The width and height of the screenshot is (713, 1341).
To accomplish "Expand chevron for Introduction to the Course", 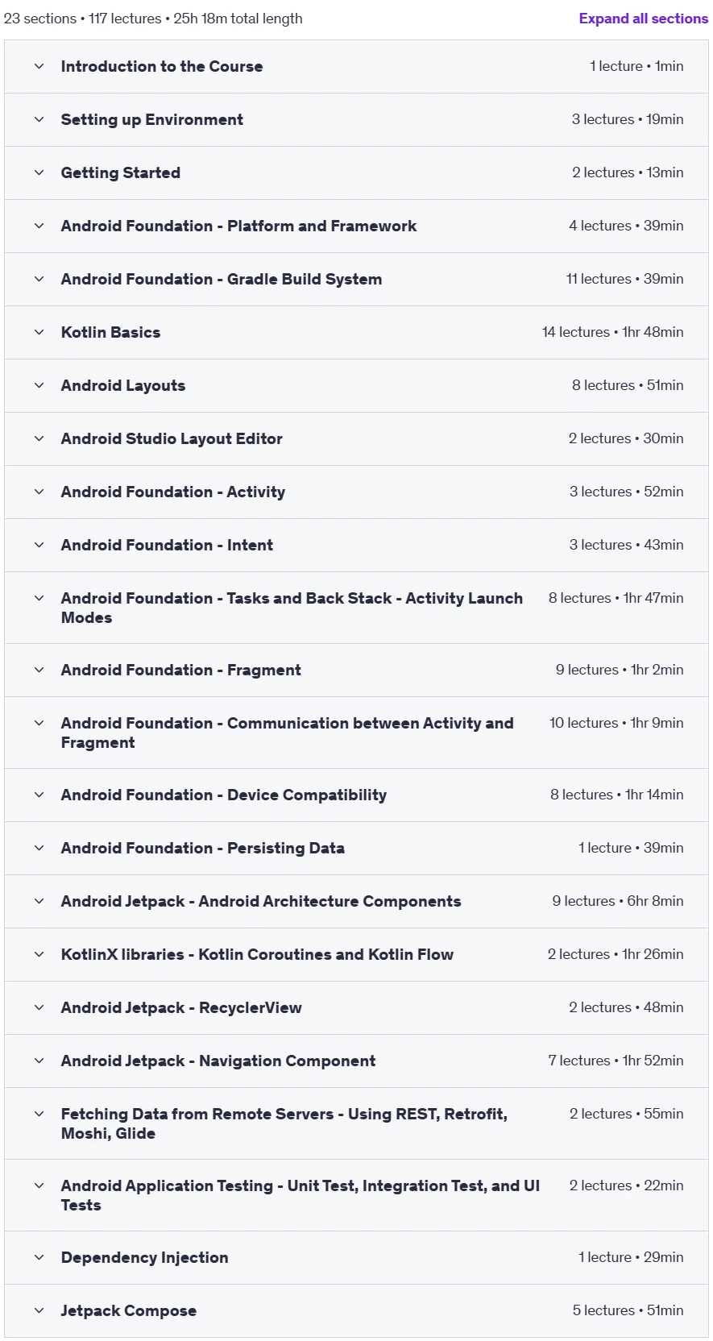I will pos(39,66).
